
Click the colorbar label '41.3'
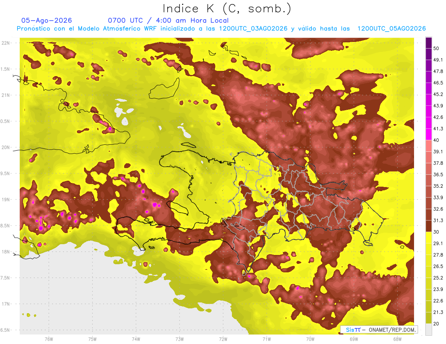(438, 128)
